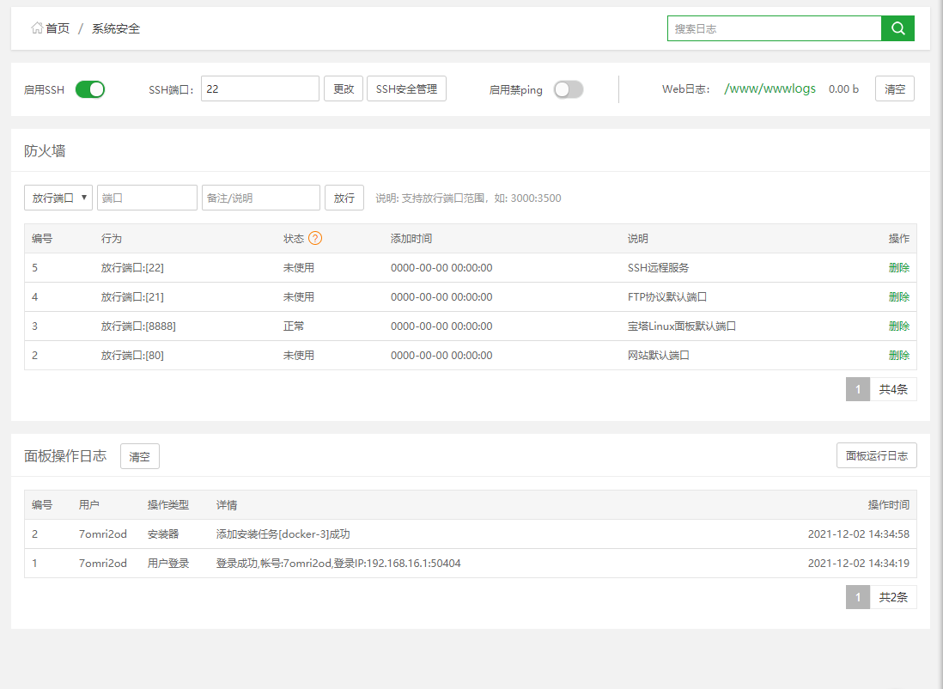Clear the 面板操作日志 with 清空
This screenshot has width=943, height=689.
click(x=139, y=456)
